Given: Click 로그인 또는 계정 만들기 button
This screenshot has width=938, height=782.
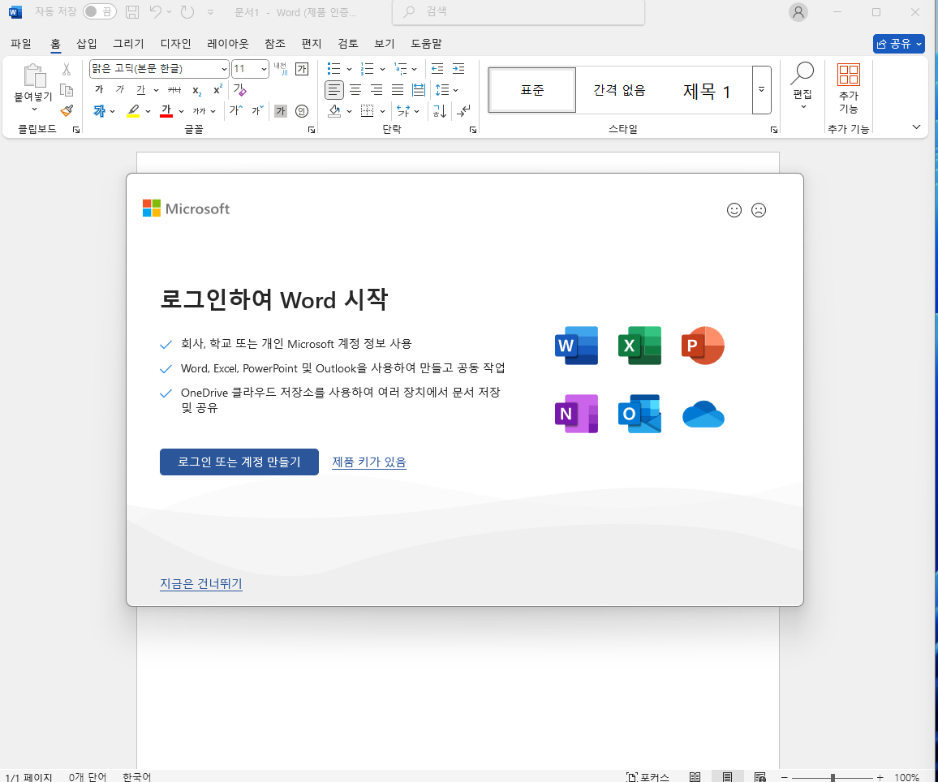Looking at the screenshot, I should (239, 462).
